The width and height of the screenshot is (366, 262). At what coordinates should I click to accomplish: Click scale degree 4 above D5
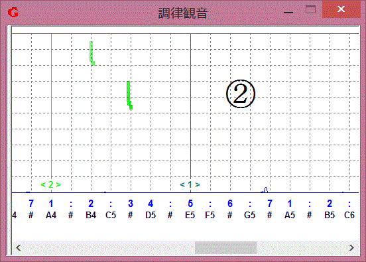(151, 204)
